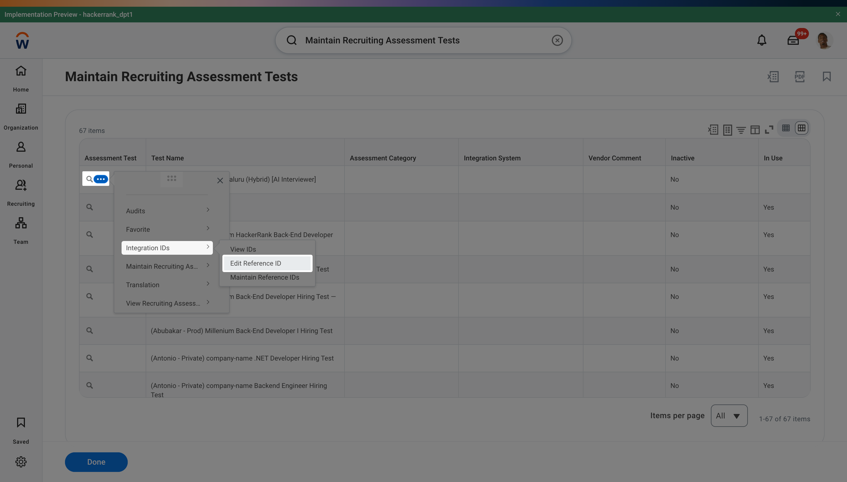Expand the Integration IDs submenu
This screenshot has height=482, width=847.
(167, 248)
